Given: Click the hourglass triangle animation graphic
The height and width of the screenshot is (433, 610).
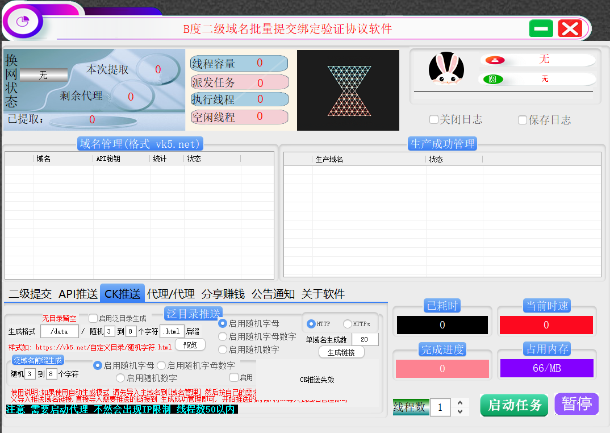Looking at the screenshot, I should [348, 91].
